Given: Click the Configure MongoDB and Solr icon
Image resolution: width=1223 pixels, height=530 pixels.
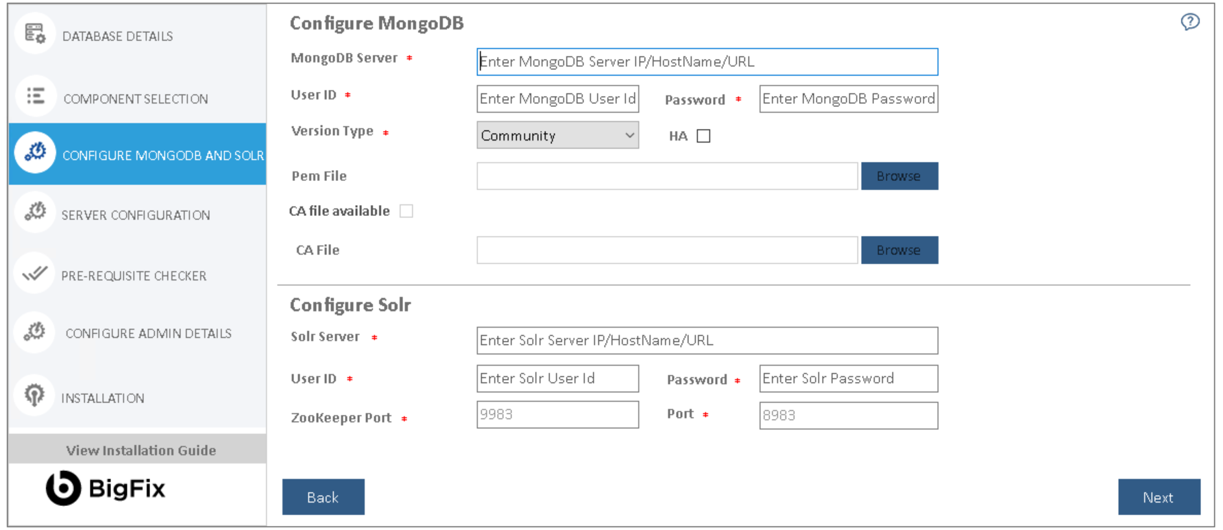Looking at the screenshot, I should click(35, 152).
